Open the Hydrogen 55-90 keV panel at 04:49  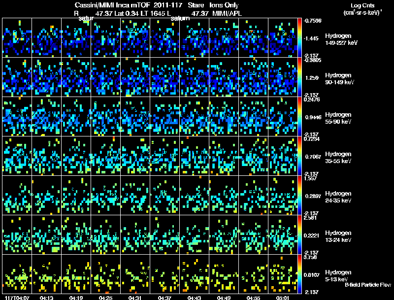tap(224, 117)
